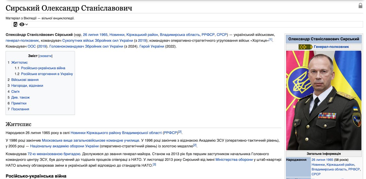Click 'Московське вище загальновійськове командне училище' link
Viewport: 366px width, 179px height.
91,140
